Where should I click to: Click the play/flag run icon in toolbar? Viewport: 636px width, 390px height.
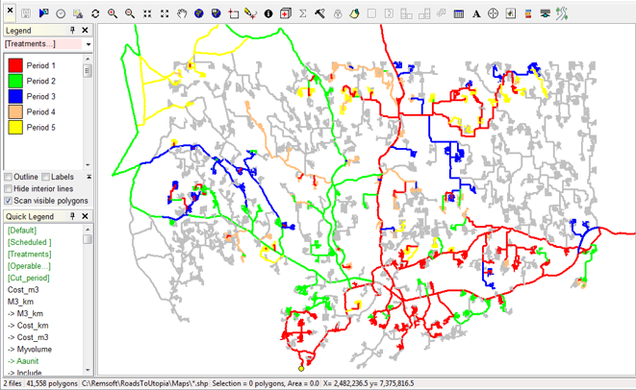click(43, 13)
